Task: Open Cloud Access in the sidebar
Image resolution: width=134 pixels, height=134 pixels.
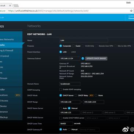Action: (x=11, y=101)
